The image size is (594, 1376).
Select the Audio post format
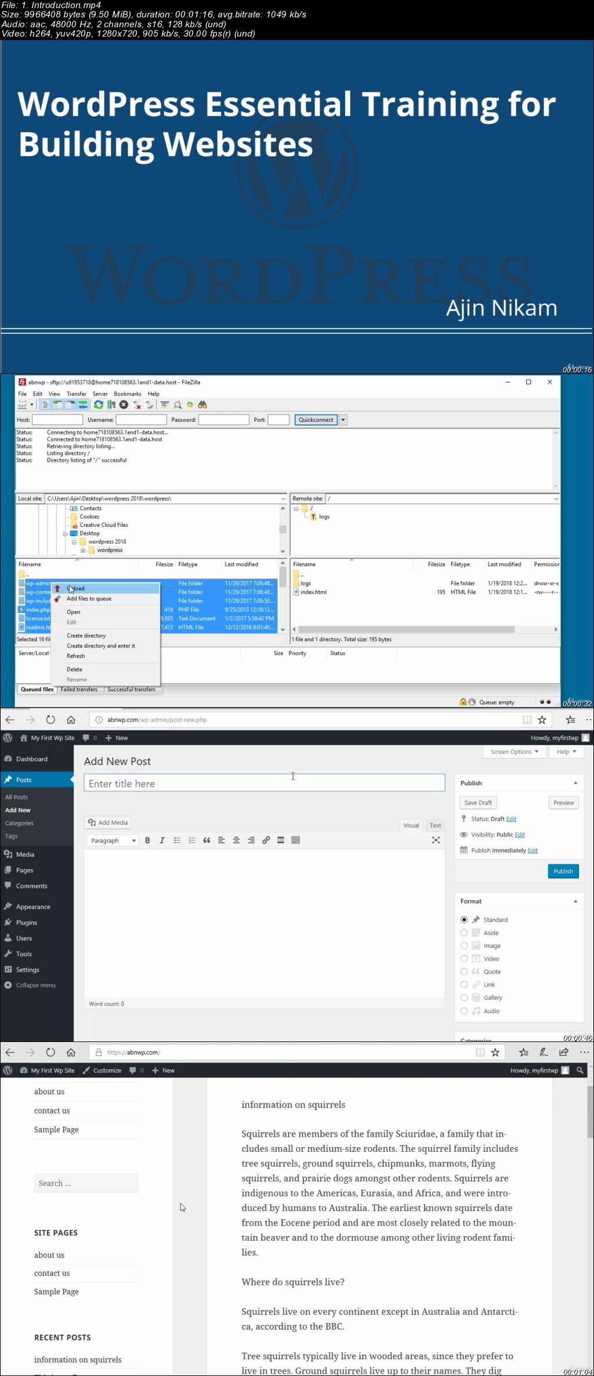(x=464, y=1011)
